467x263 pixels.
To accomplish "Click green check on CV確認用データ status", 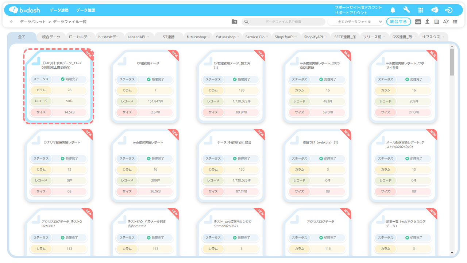I will pos(148,79).
